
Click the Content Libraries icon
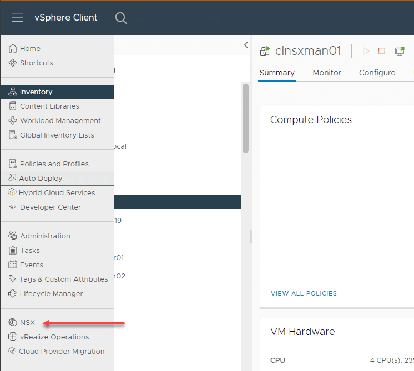pos(13,106)
